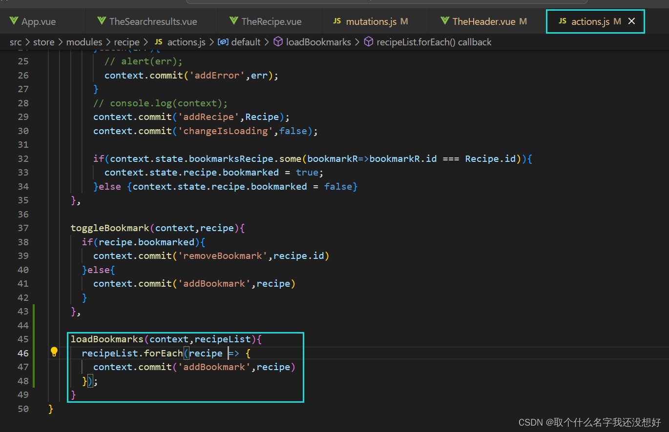Click the JS icon on actions.js tab
669x432 pixels.
pyautogui.click(x=563, y=21)
